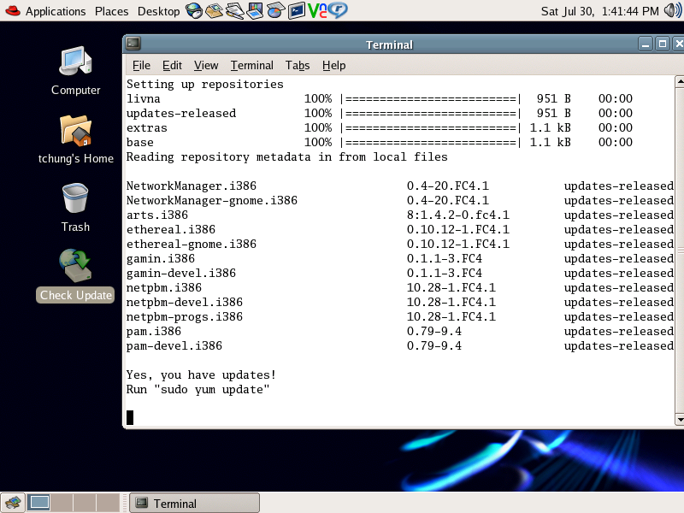Open the Applications panel menu
Image resolution: width=684 pixels, height=513 pixels.
point(56,11)
